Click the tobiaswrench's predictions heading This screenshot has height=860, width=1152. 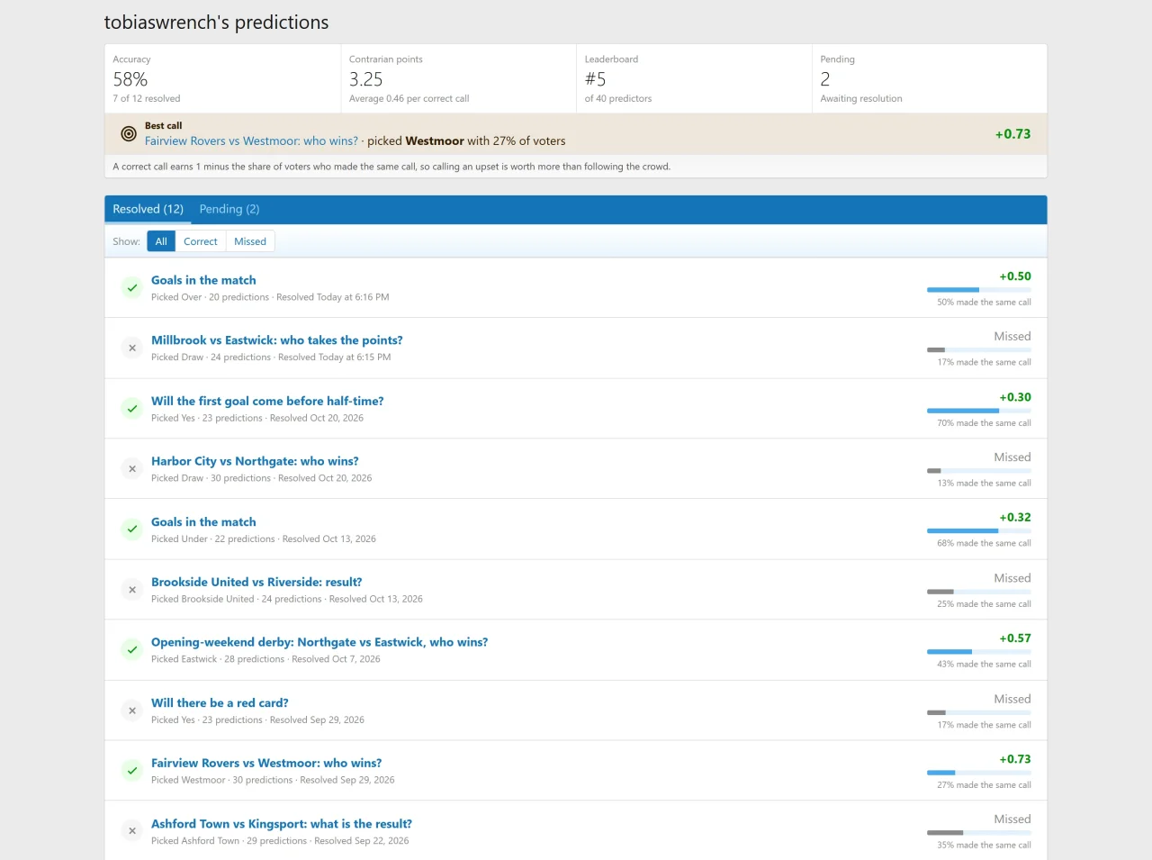pyautogui.click(x=216, y=23)
